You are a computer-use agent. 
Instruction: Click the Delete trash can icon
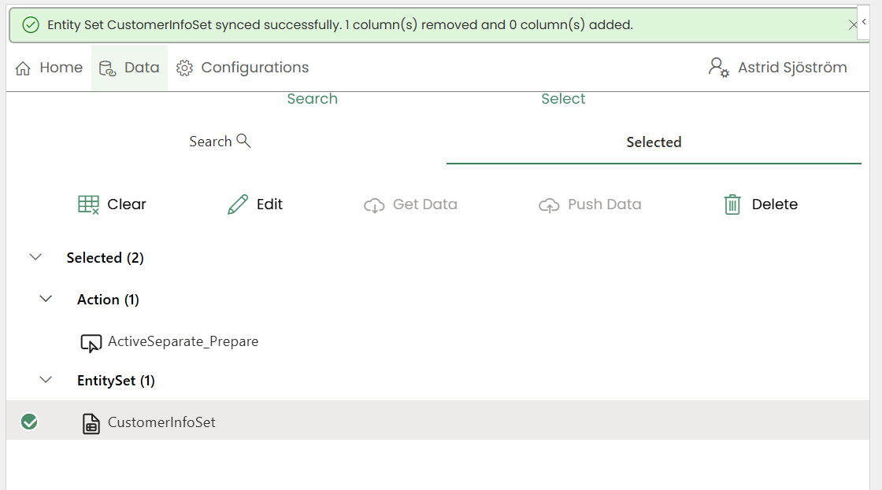(x=732, y=204)
